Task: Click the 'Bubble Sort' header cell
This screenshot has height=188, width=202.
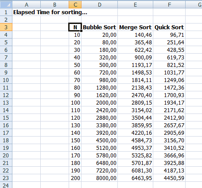Action: [x=99, y=27]
